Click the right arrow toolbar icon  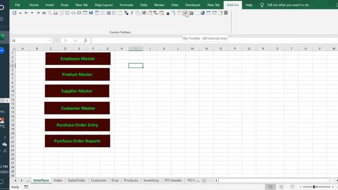point(38,13)
